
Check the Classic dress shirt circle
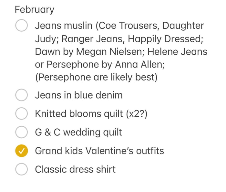22,169
